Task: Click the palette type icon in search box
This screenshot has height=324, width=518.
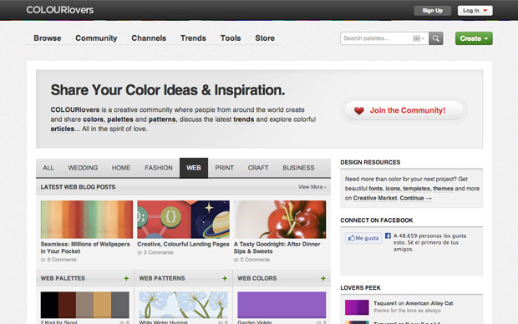Action: click(x=418, y=38)
